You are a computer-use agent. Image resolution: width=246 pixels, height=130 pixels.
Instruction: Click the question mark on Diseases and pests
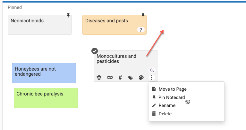pyautogui.click(x=140, y=30)
